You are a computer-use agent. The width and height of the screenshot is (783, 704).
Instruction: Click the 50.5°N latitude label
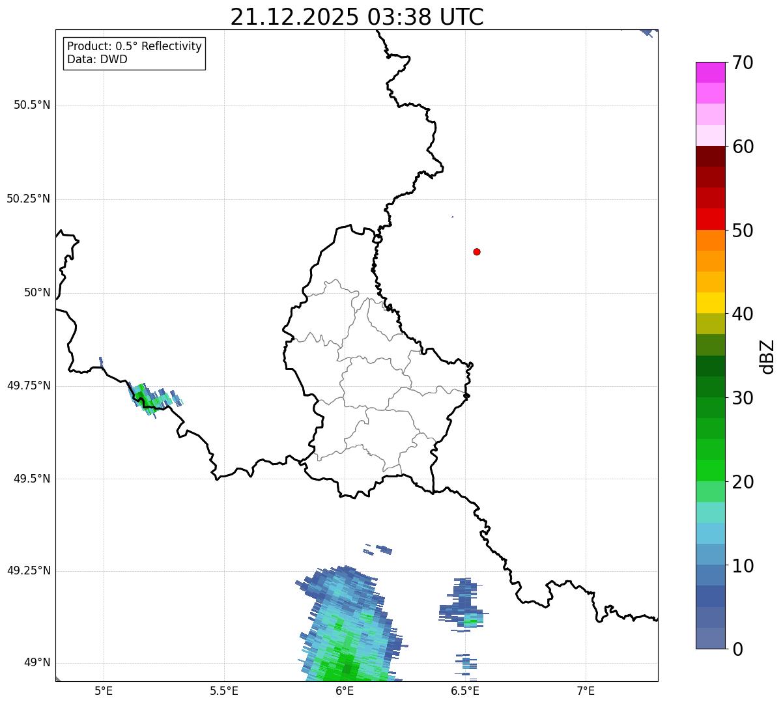(32, 105)
